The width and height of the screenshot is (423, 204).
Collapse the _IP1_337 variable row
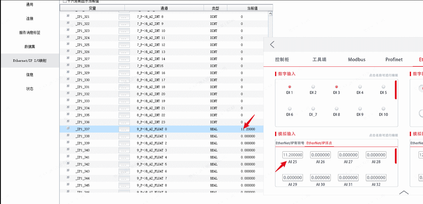pos(68,128)
